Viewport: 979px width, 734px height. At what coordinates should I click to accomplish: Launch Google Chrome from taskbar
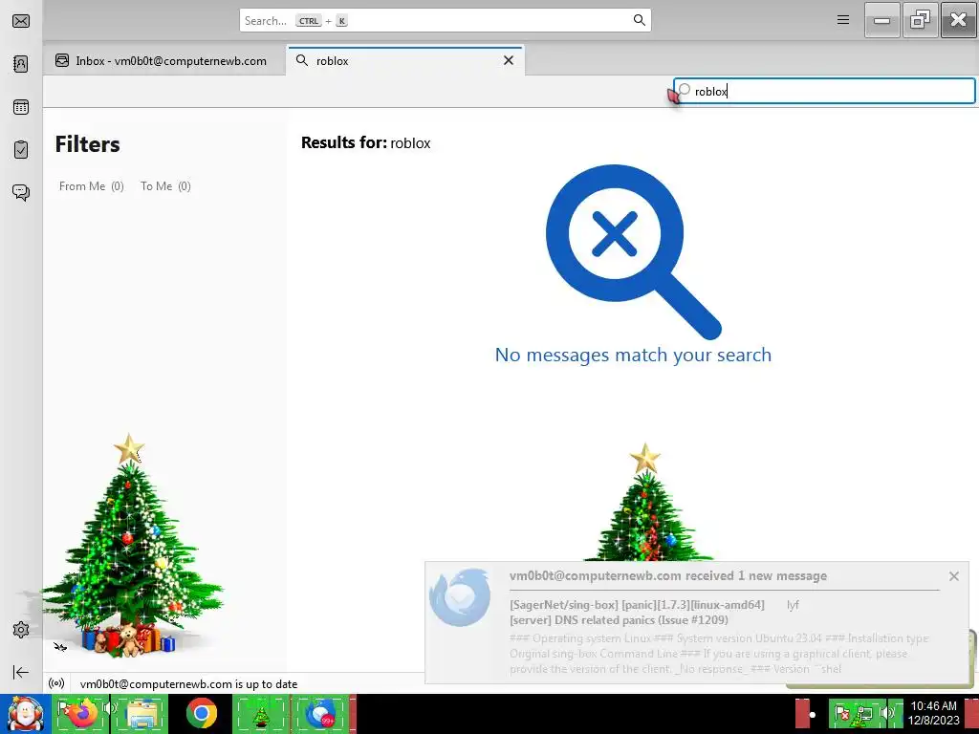coord(201,713)
